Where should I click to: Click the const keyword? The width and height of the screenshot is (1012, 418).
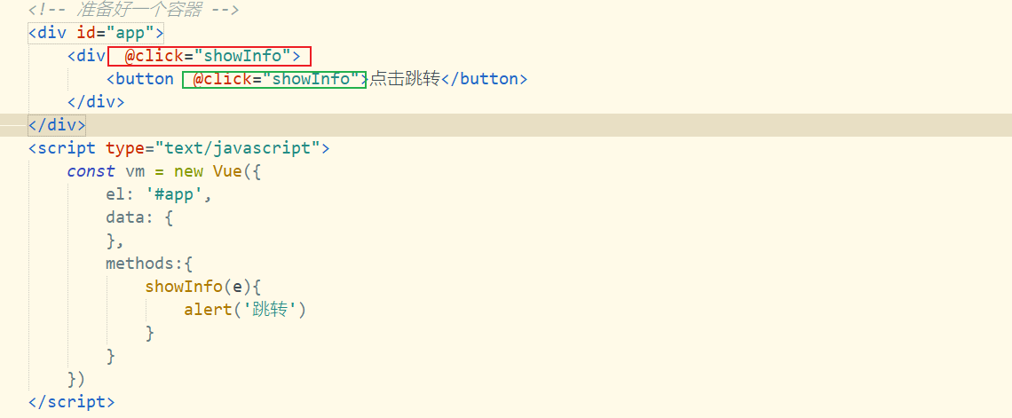click(91, 170)
